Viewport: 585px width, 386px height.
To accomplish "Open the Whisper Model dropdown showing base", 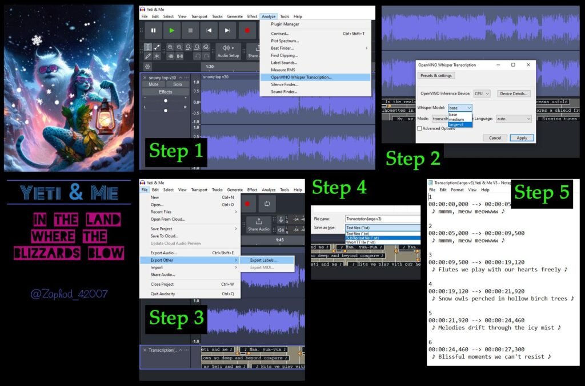I will [x=460, y=108].
